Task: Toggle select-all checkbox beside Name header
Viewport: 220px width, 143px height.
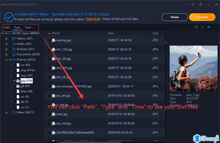Action: [50, 34]
